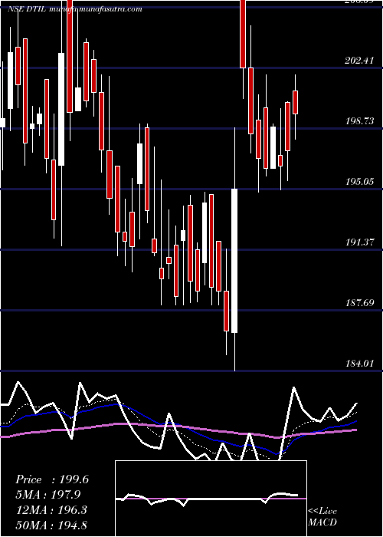383x537 pixels.
Task: Click the 50MA : 194.8 value
Action: [52, 525]
